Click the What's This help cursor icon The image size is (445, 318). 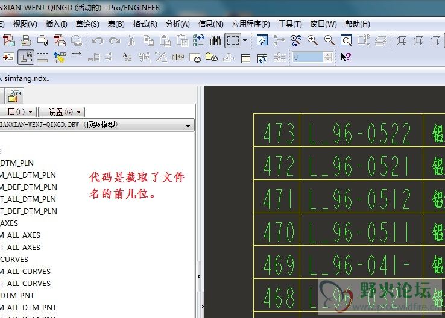point(346,57)
